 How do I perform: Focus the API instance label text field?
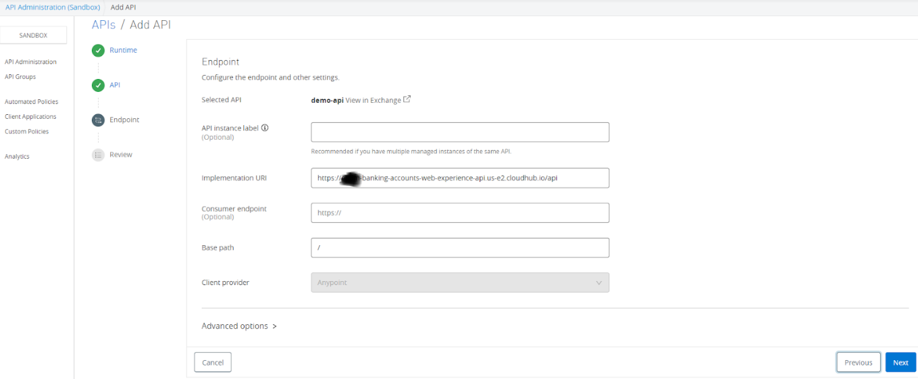point(460,132)
